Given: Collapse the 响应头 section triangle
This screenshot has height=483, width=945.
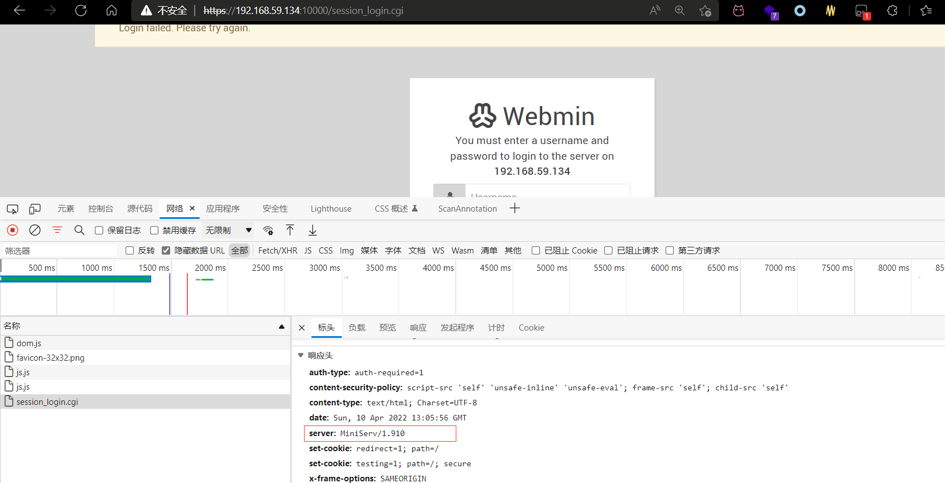Looking at the screenshot, I should (x=301, y=355).
